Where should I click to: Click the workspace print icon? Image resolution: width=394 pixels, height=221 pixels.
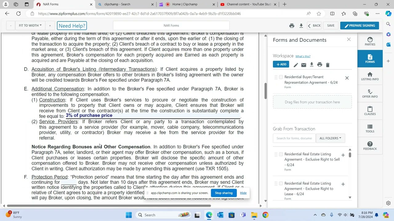pyautogui.click(x=320, y=64)
